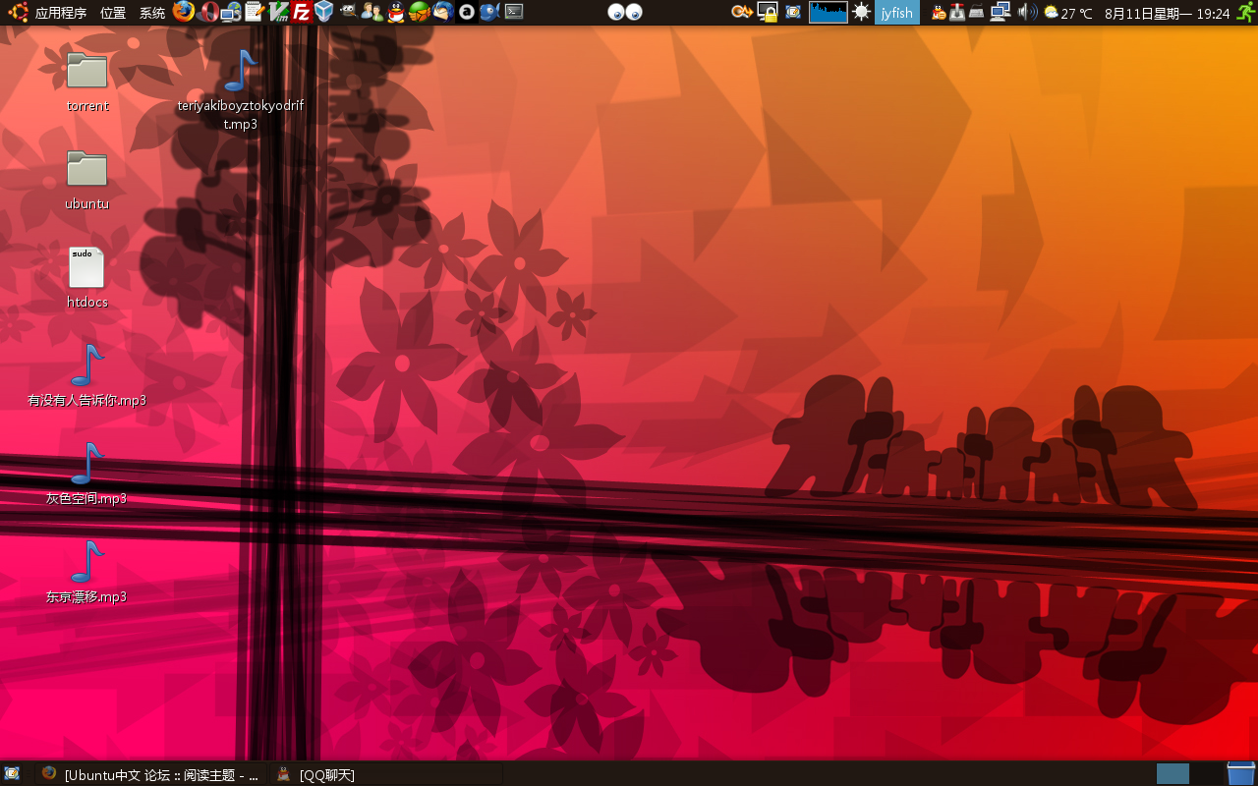Launch FileZilla from the panel
Viewport: 1258px width, 786px height.
coord(302,12)
